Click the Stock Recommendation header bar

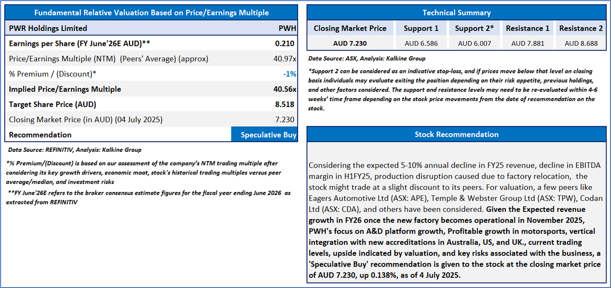click(x=456, y=134)
